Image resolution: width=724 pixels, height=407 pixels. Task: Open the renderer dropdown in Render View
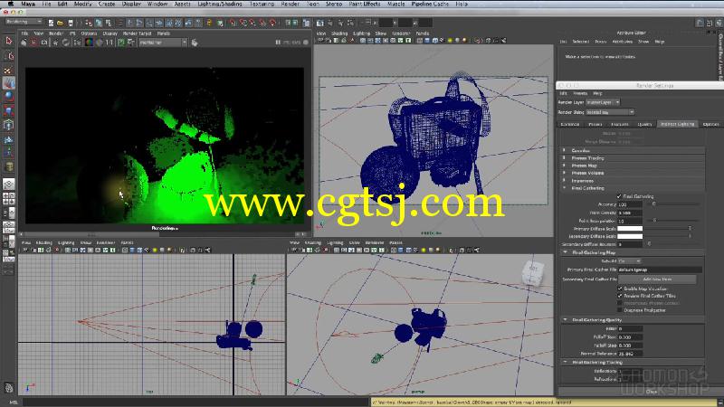pos(163,43)
